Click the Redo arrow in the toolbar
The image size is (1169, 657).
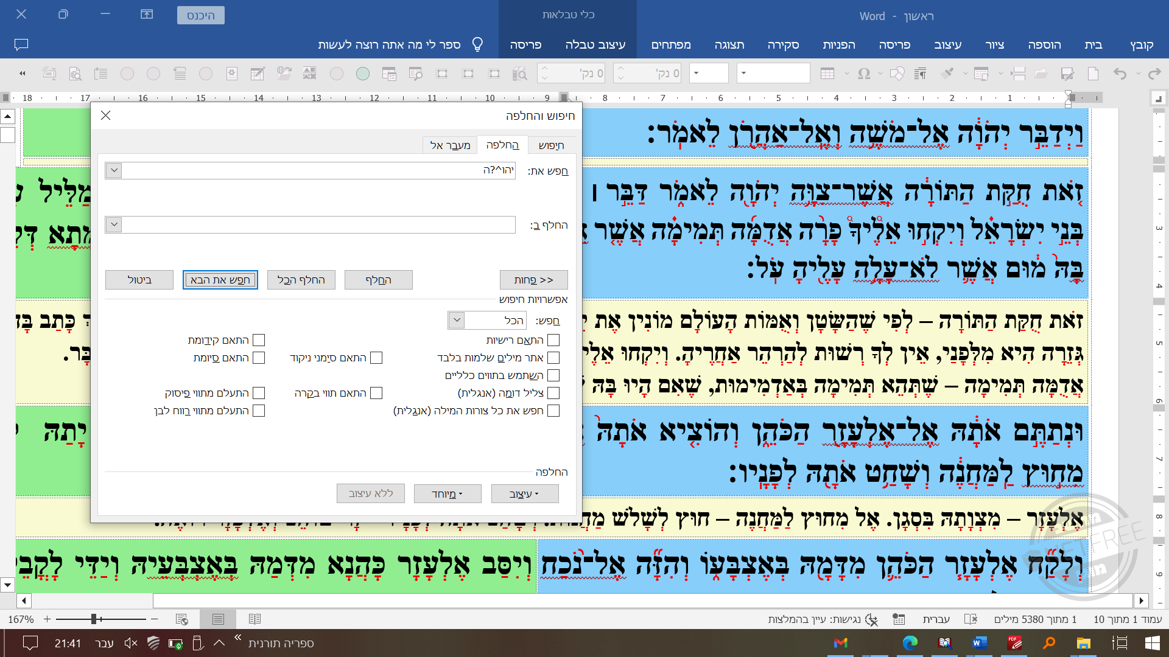point(1154,74)
